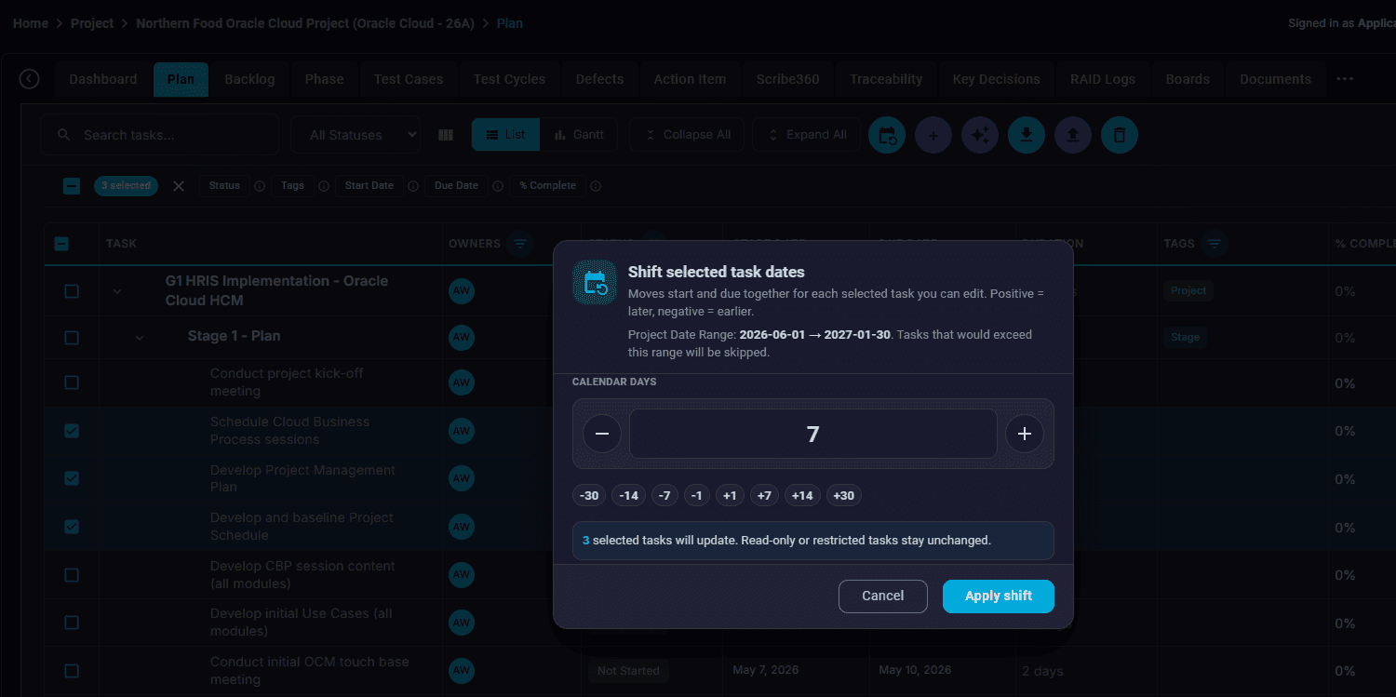Open the RAID Logs tab
The width and height of the screenshot is (1396, 697).
tap(1103, 79)
